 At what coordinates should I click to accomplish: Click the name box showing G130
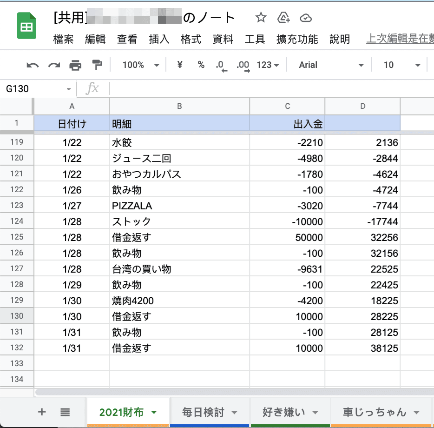click(33, 89)
